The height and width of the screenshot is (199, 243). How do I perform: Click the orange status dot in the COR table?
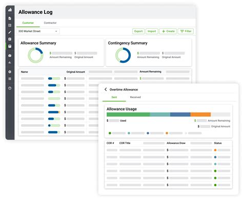(215, 150)
